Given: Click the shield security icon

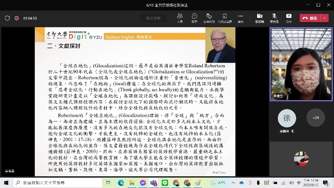Looking at the screenshot, I should tap(7, 18).
